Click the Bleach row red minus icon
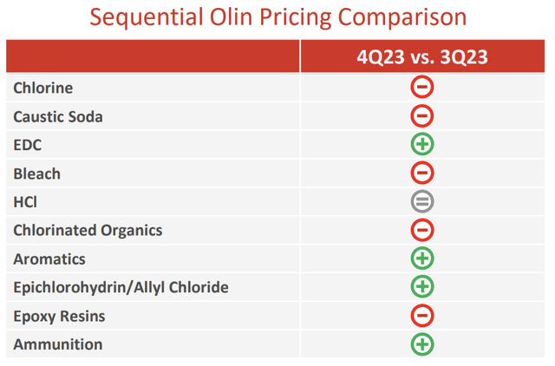555x366 pixels. (422, 173)
